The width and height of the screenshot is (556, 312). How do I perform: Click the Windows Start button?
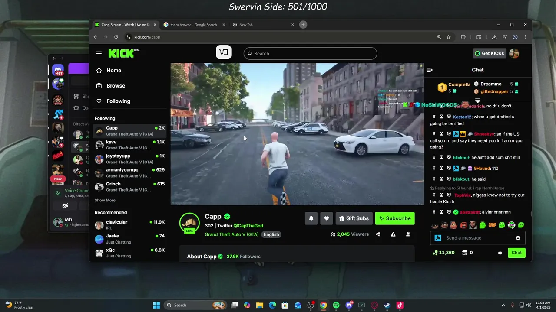156,305
